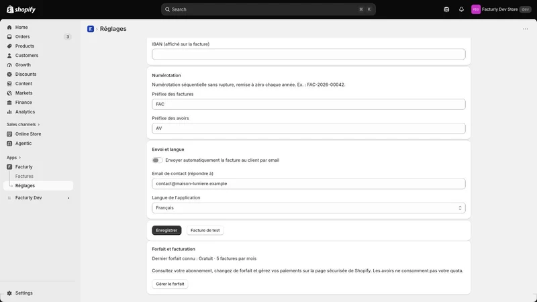
Task: Click the Réglages page title
Action: pyautogui.click(x=113, y=29)
